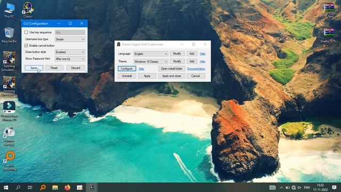The width and height of the screenshot is (341, 192).
Task: Click Cancel in the Customizer window
Action: 196,76
